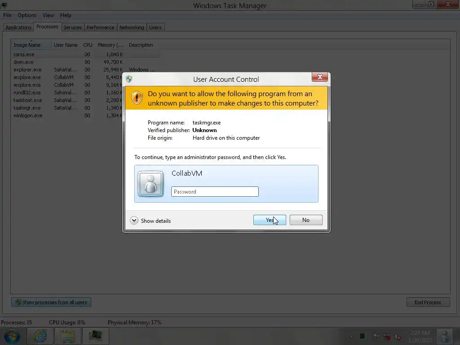Screen dimensions: 460x345
Task: Switch to the Processes tab
Action: click(x=47, y=27)
